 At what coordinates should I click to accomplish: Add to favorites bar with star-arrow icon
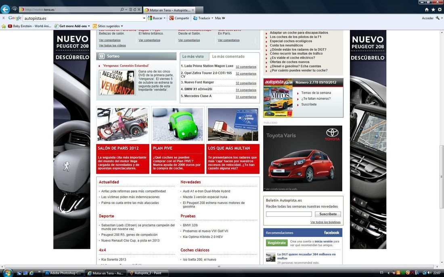[4, 26]
